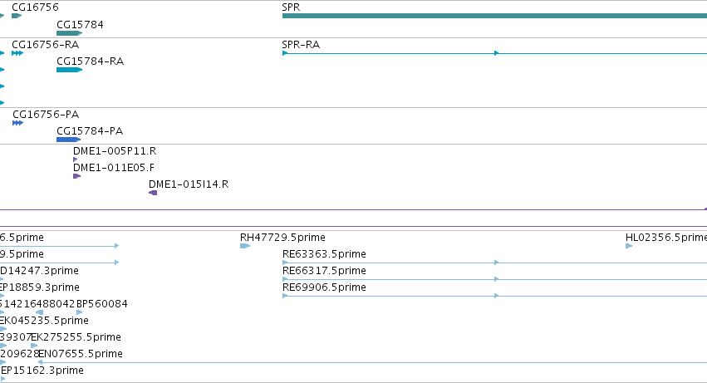Click the DME1-015I14.R reverse arrow marker

point(153,193)
